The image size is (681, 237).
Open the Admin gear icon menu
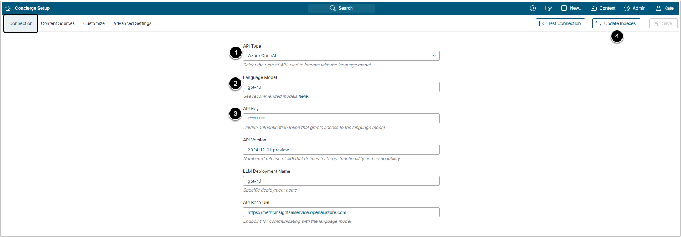627,8
